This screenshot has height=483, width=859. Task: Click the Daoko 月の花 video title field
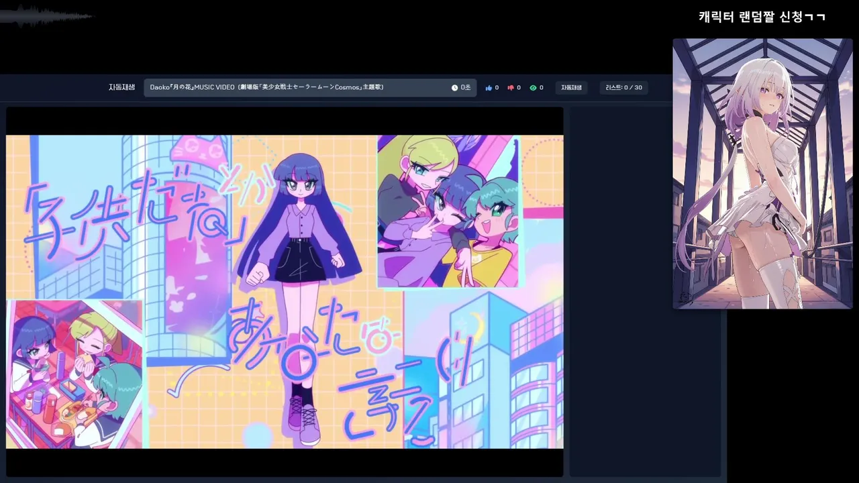[x=310, y=88]
